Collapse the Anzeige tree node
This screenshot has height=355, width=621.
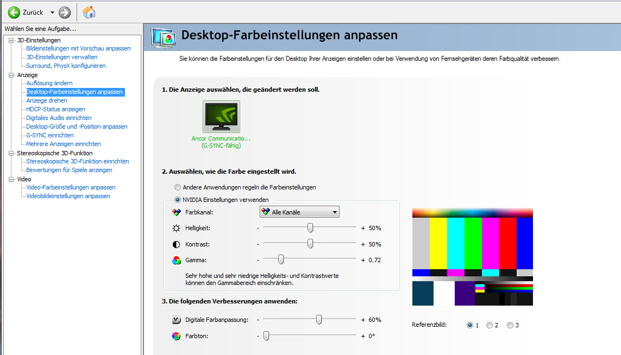pyautogui.click(x=11, y=75)
